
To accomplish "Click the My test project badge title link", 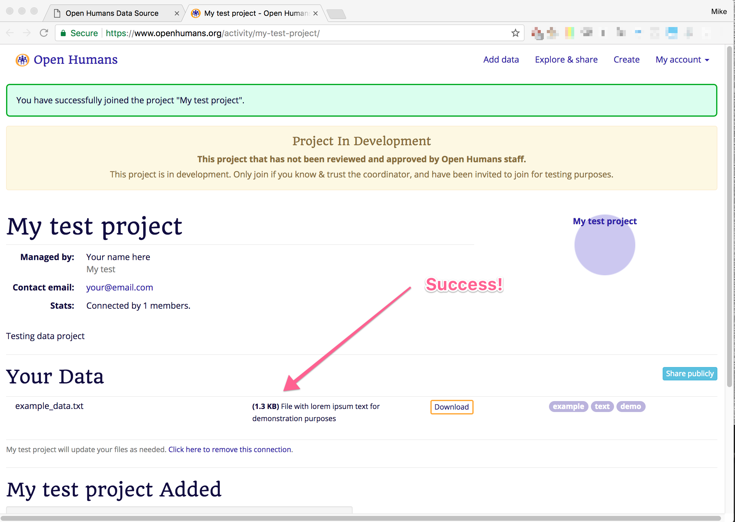I will (x=605, y=221).
